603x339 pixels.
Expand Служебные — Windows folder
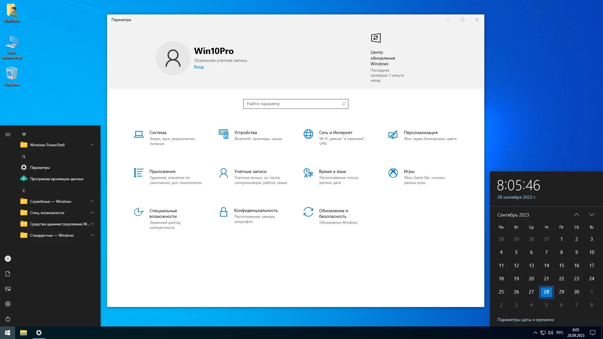(x=92, y=202)
